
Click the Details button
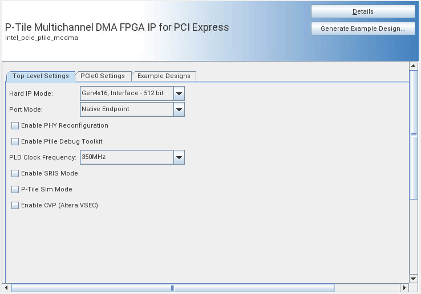point(363,11)
